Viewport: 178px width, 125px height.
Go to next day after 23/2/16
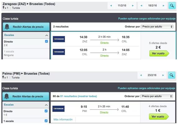(163, 75)
